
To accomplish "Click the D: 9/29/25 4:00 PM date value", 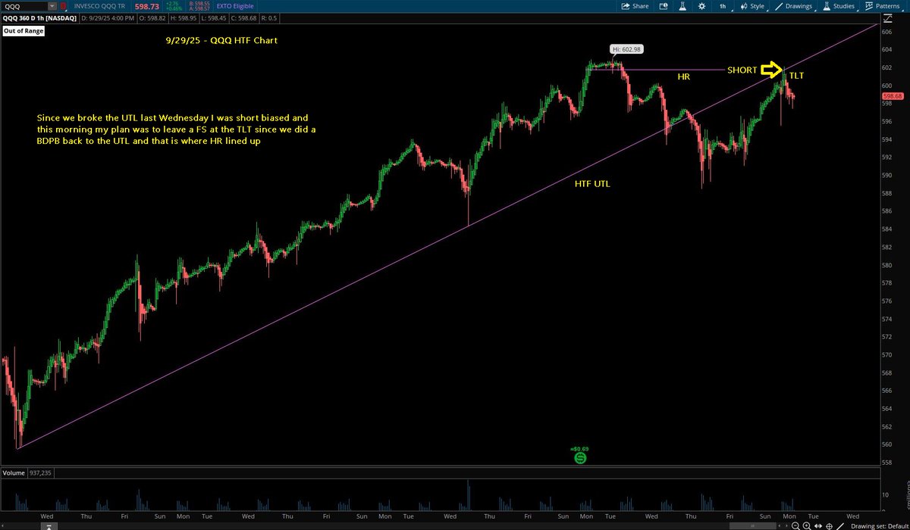I will click(x=107, y=18).
